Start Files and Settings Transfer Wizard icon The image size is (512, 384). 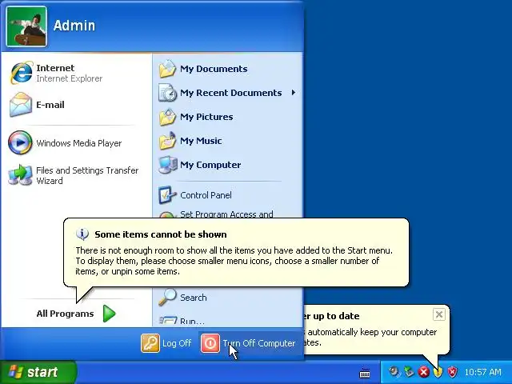tap(20, 175)
